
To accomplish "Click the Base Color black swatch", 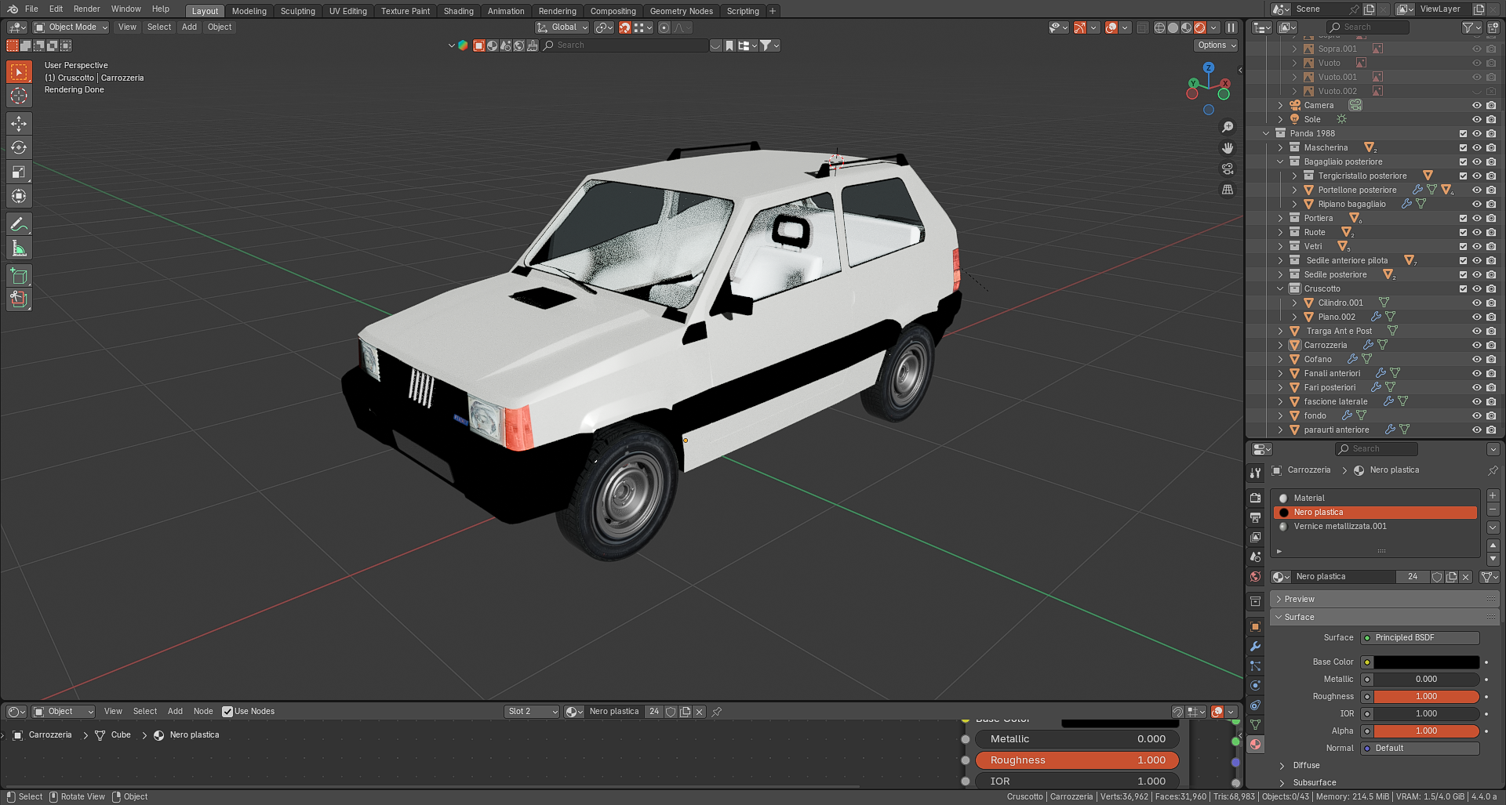I will point(1426,662).
